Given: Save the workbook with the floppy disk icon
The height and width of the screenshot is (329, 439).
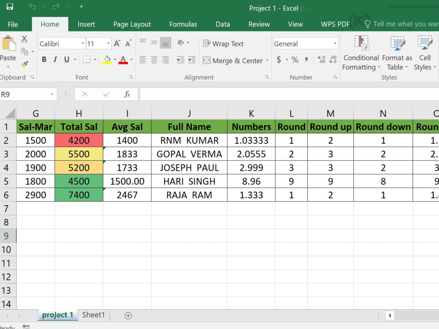Looking at the screenshot, I should [10, 7].
